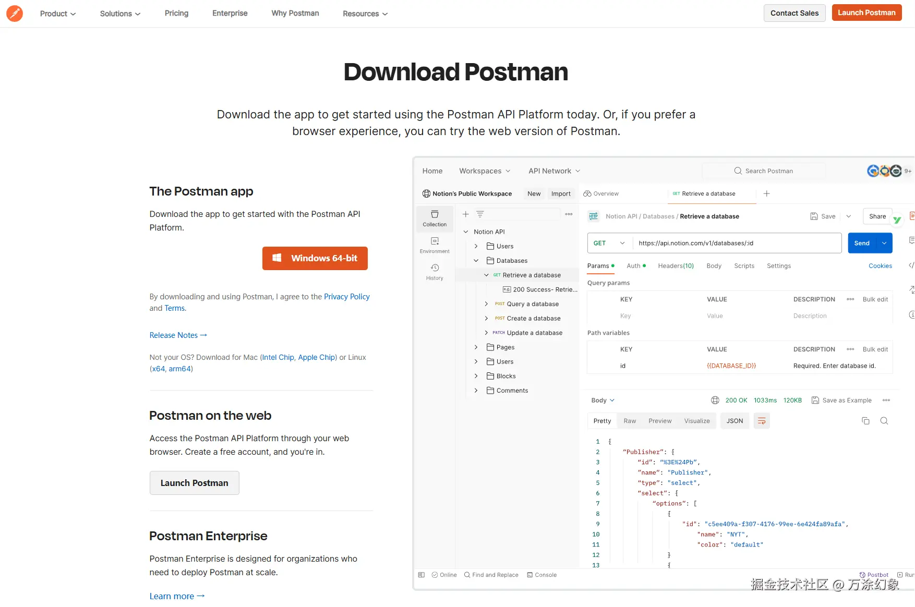Switch to the Auth tab
915x607 pixels.
click(636, 266)
